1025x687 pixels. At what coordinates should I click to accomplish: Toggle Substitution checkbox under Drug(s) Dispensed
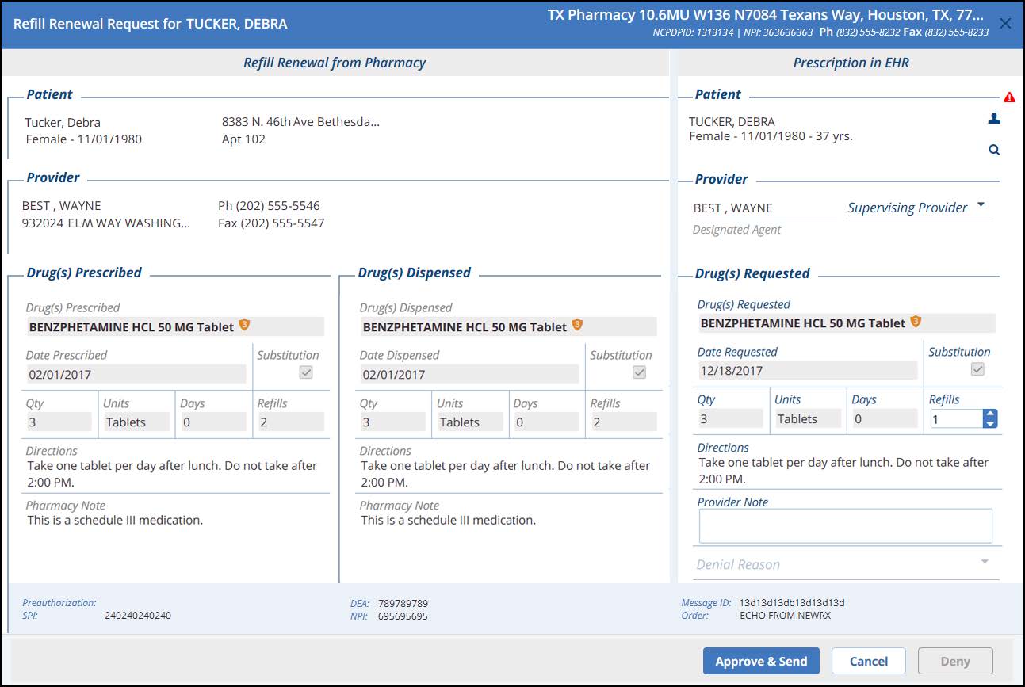point(639,372)
